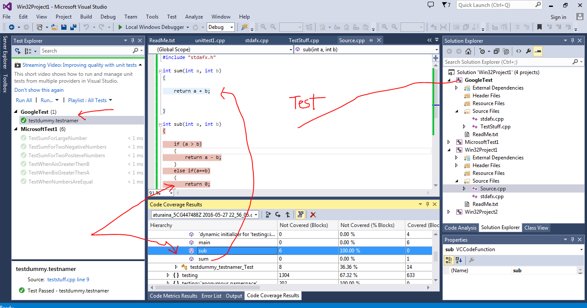The width and height of the screenshot is (587, 308).
Task: Click the Alphabetical sort icon in Properties
Action: tap(459, 260)
